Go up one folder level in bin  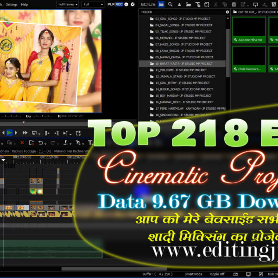point(179,5)
